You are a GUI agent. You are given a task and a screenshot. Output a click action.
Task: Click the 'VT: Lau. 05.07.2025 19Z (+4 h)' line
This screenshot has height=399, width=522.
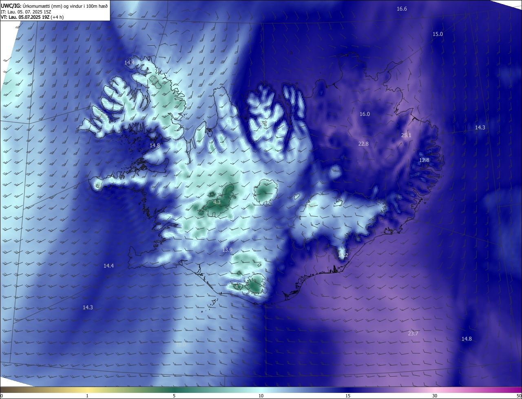(32, 17)
